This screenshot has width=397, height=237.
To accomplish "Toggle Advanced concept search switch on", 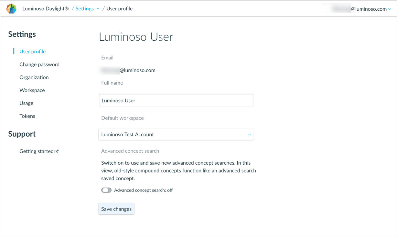I will [106, 190].
